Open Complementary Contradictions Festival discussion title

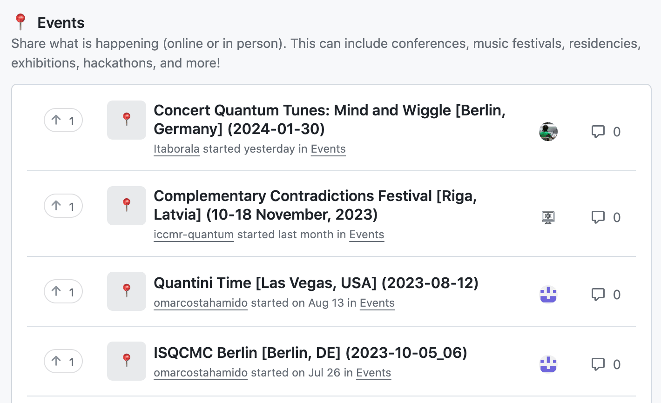point(315,205)
